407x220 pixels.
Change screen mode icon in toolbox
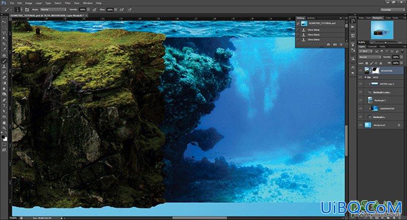[x=5, y=150]
